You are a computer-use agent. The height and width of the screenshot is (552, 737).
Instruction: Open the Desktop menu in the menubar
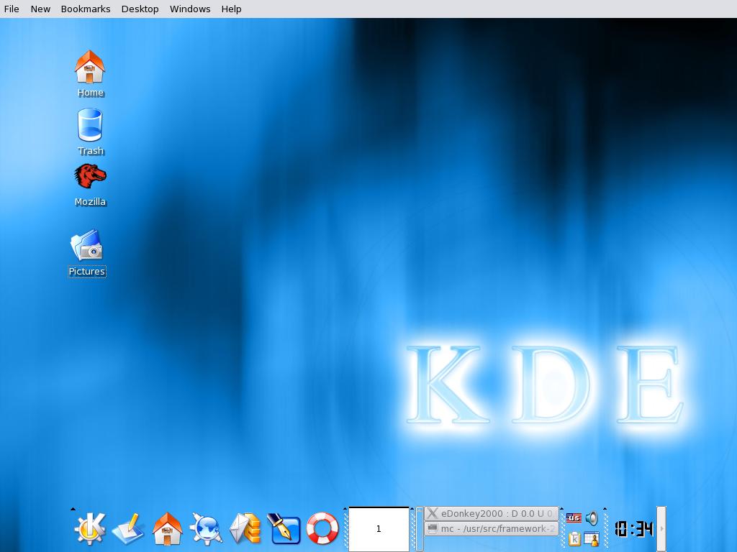click(x=140, y=9)
